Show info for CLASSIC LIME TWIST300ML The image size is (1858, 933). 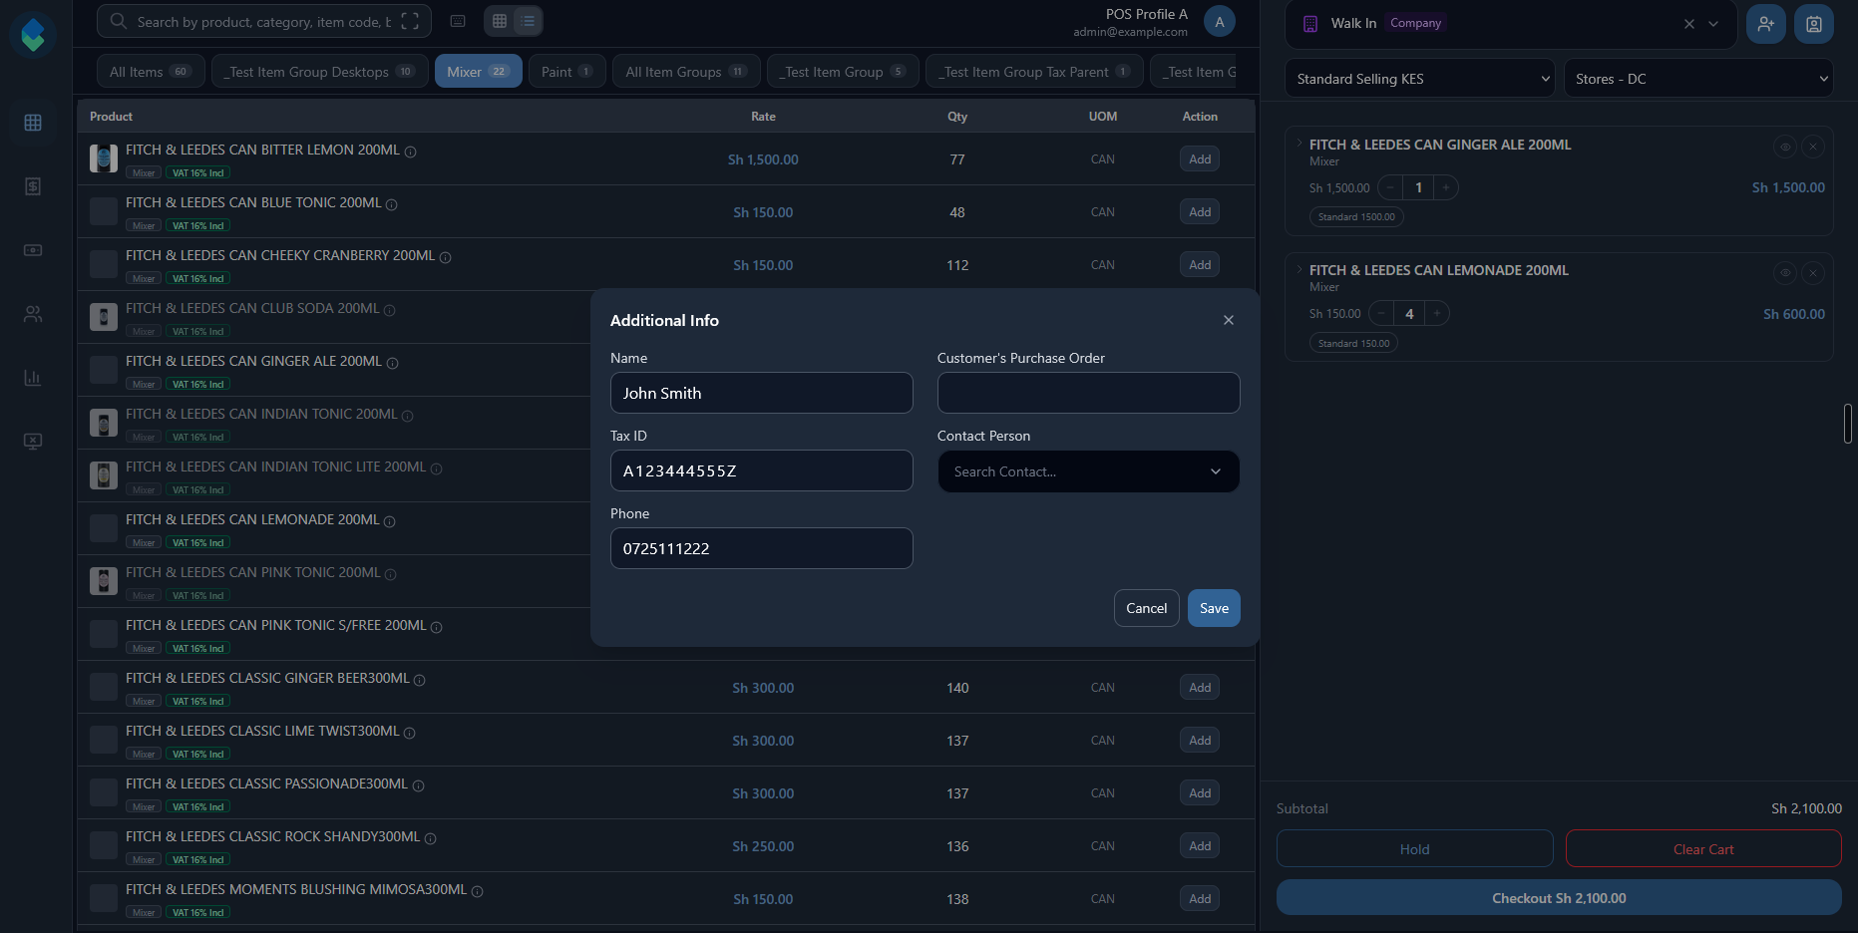click(x=410, y=733)
